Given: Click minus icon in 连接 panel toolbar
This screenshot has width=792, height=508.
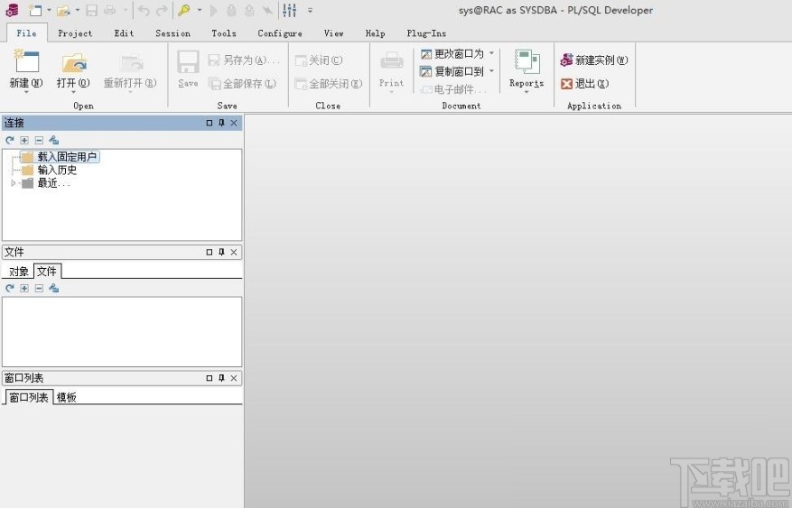Looking at the screenshot, I should coord(39,140).
